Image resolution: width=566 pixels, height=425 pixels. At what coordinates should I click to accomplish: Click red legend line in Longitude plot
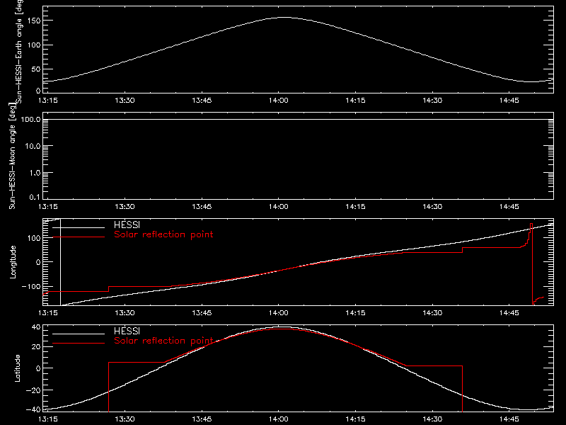[79, 237]
